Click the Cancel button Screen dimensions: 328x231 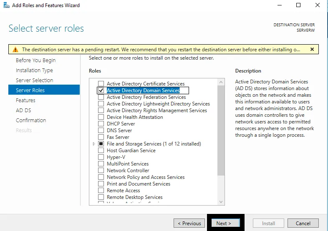303,223
